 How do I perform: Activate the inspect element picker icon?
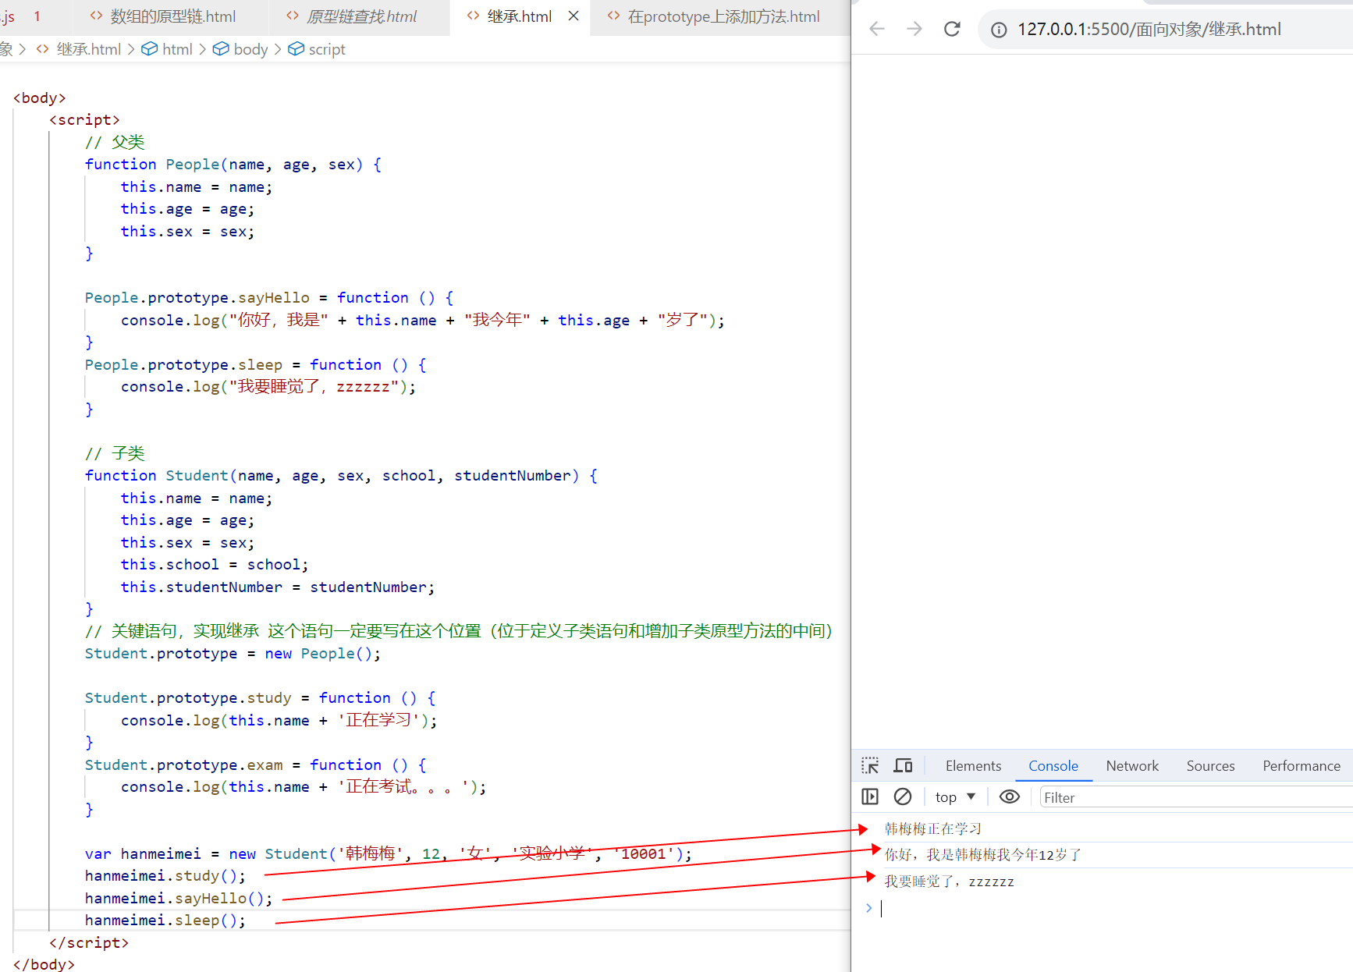point(870,766)
